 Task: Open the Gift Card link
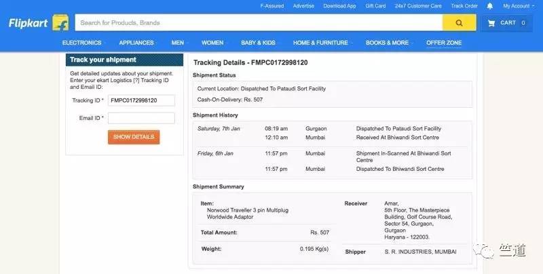click(x=375, y=6)
